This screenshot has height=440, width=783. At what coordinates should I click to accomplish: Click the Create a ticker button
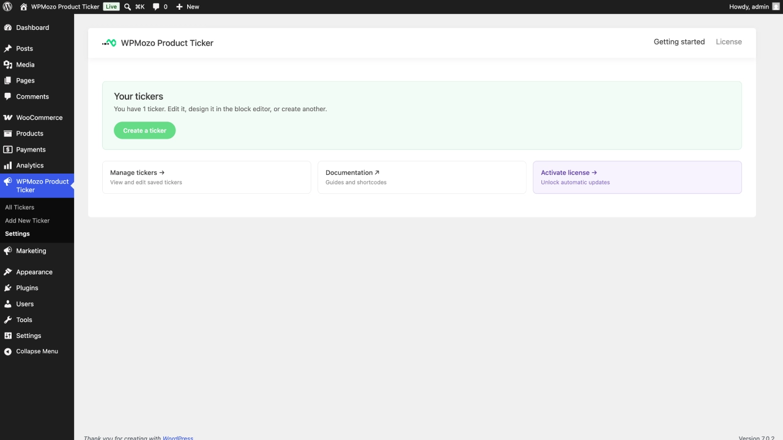[144, 130]
